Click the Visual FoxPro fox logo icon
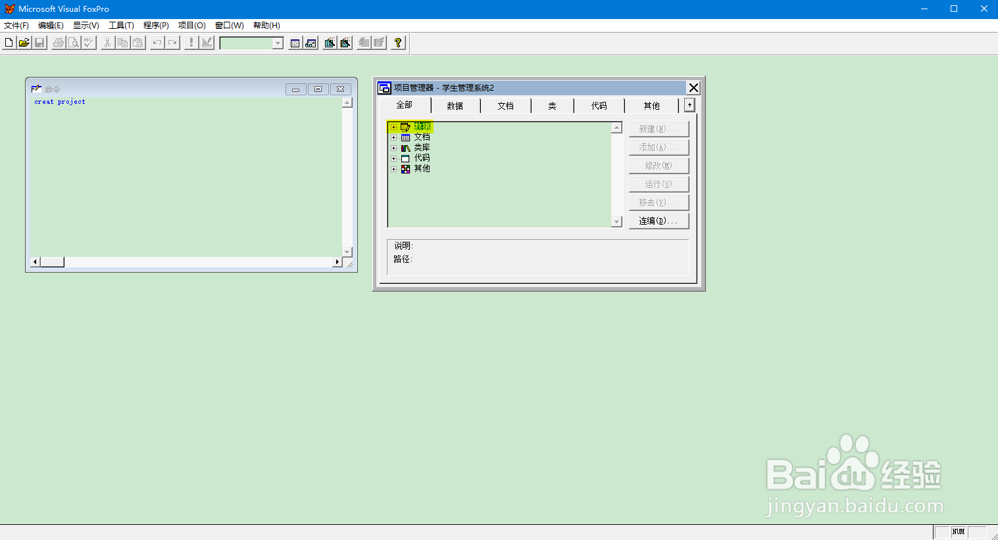998x540 pixels. click(x=9, y=9)
